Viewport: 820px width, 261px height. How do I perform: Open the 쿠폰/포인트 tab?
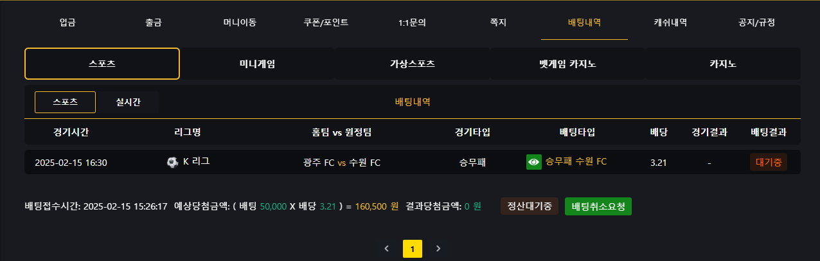[x=326, y=22]
